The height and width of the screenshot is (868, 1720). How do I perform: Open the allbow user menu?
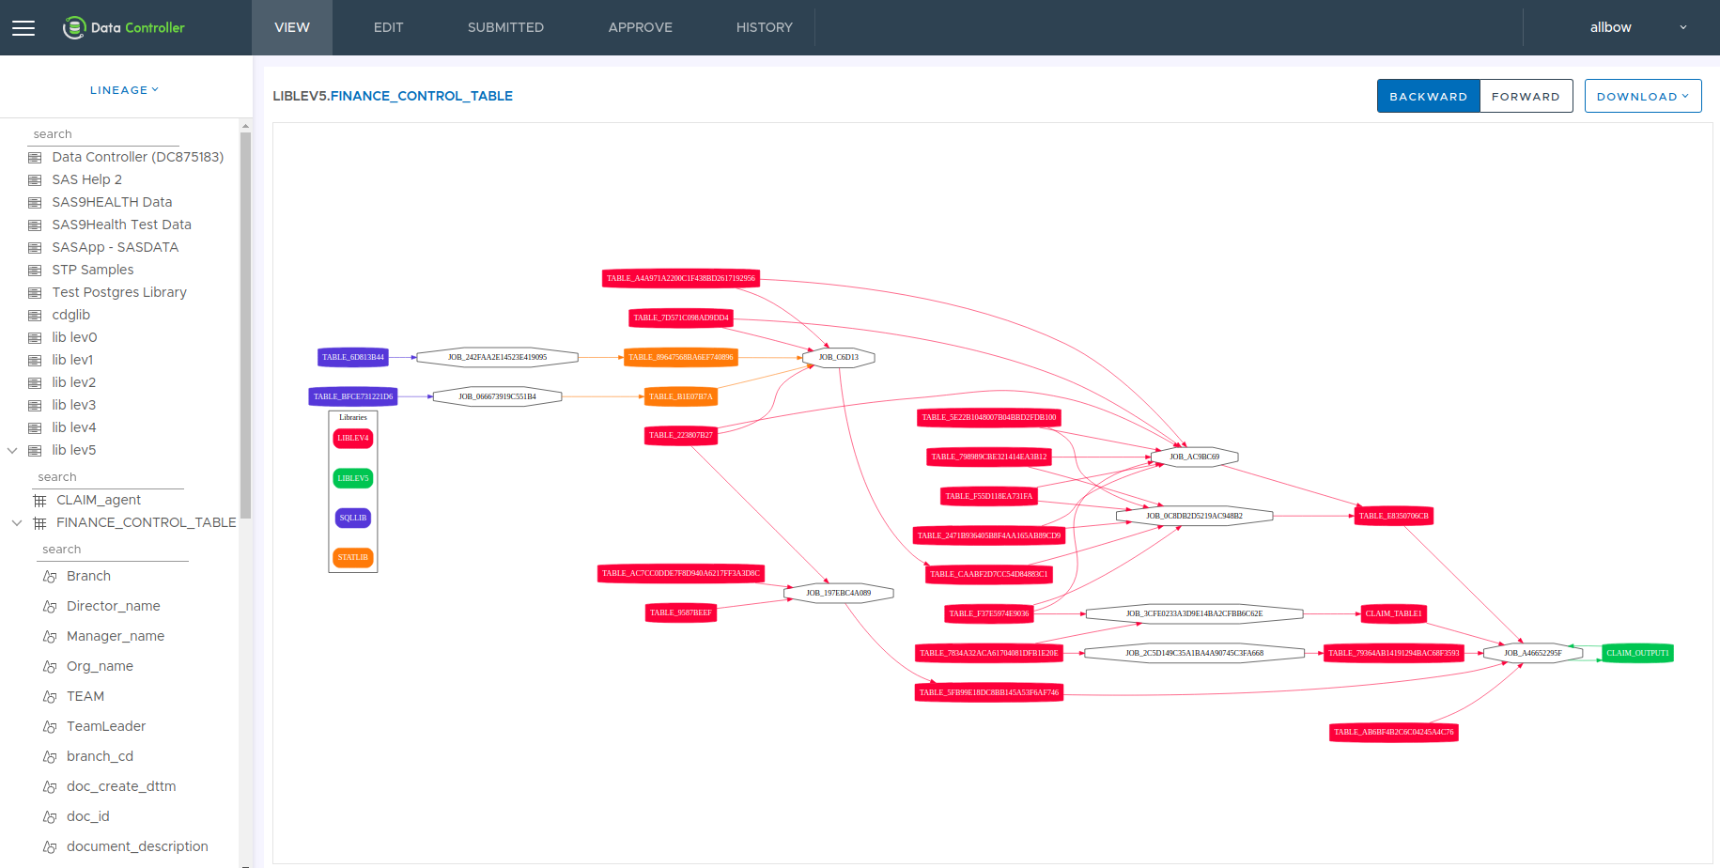click(1636, 28)
